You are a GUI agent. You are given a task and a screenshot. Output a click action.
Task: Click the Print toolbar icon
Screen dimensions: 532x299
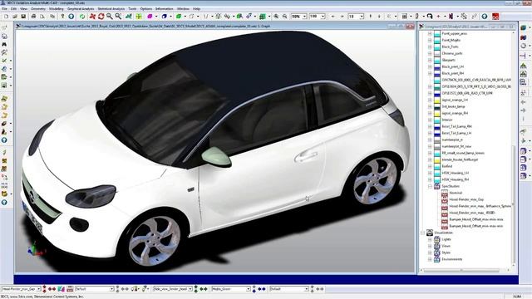[33, 17]
